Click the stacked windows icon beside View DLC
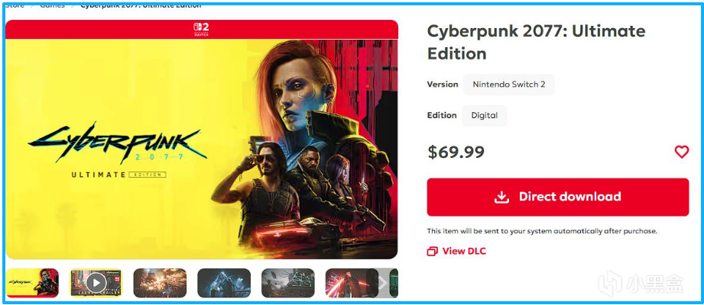Image resolution: width=704 pixels, height=305 pixels. [433, 252]
